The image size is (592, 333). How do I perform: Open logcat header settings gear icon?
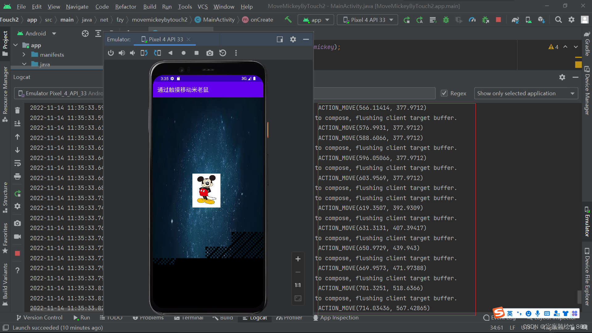tap(562, 77)
